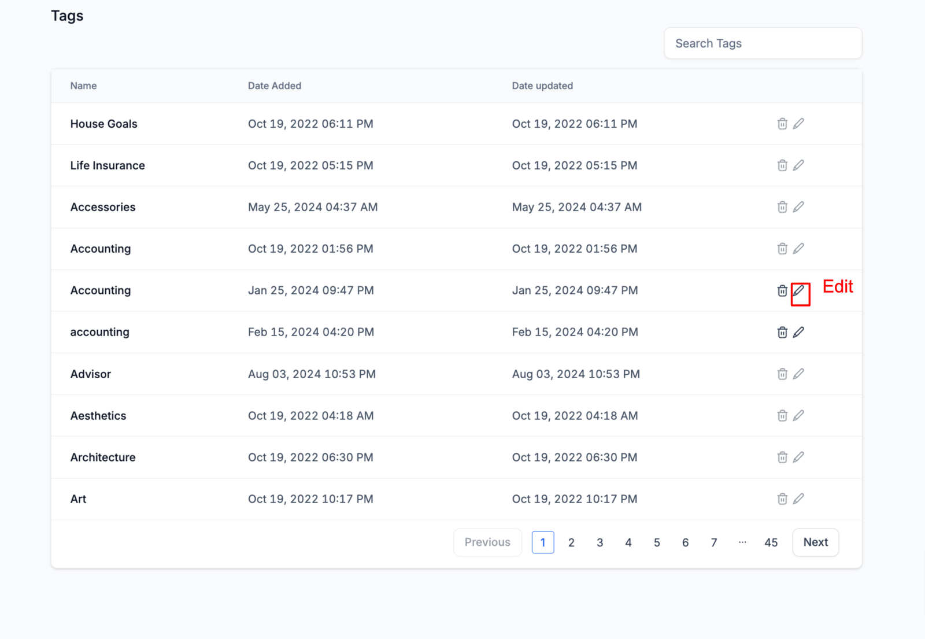
Task: Edit the lowercase accounting tag
Action: point(798,332)
